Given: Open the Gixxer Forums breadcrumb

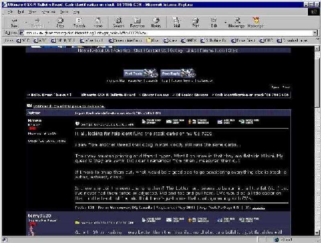Looking at the screenshot, I should (x=155, y=95).
